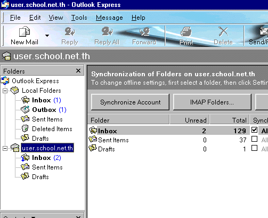Select Outlook Express root in folder tree
The image size is (268, 218).
pyautogui.click(x=35, y=81)
